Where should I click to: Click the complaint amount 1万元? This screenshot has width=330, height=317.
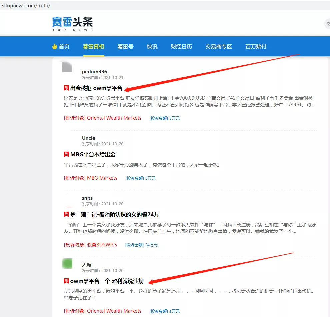pyautogui.click(x=174, y=311)
